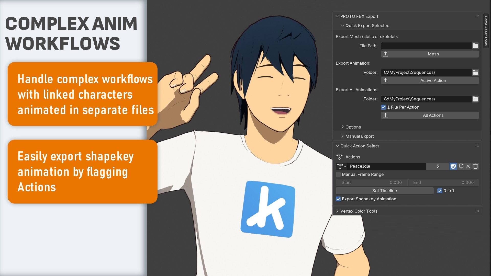This screenshot has width=491, height=276.
Task: Unlink PeaceIdle action with the X icon
Action: click(x=468, y=166)
